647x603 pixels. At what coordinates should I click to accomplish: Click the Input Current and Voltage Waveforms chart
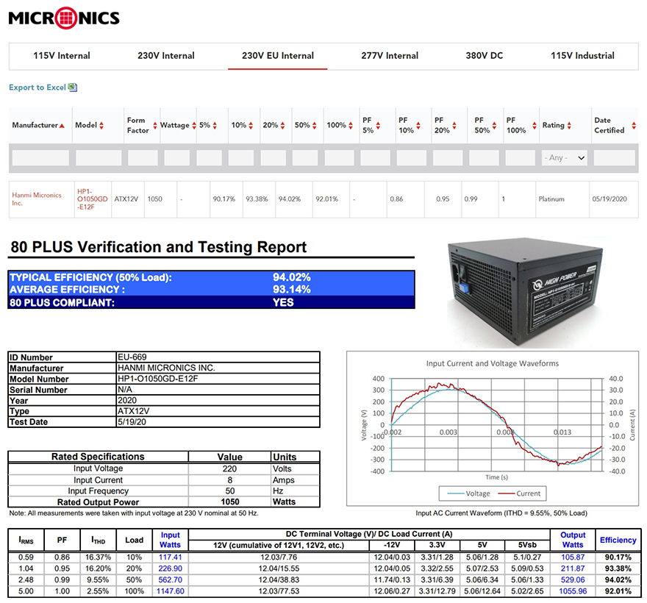[493, 429]
